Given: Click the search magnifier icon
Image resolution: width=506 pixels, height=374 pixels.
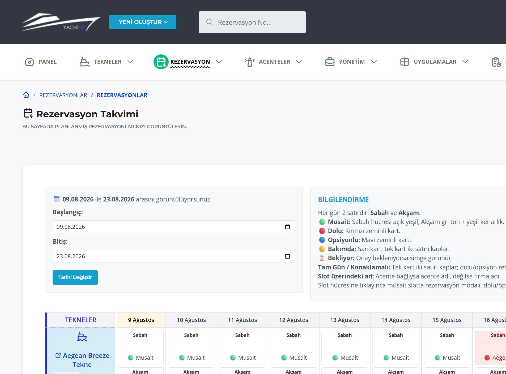Looking at the screenshot, I should tap(209, 22).
